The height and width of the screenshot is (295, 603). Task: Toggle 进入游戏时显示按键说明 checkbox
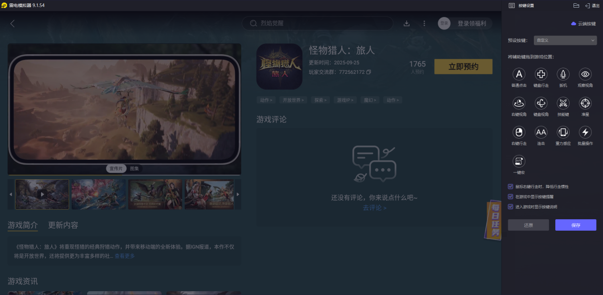click(511, 207)
